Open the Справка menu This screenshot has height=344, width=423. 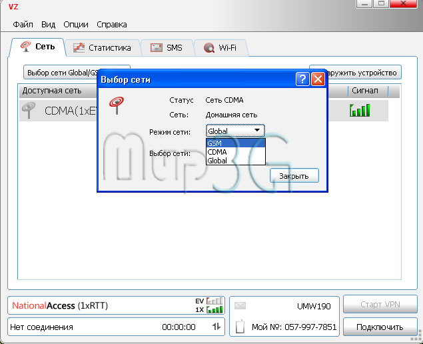pos(112,25)
